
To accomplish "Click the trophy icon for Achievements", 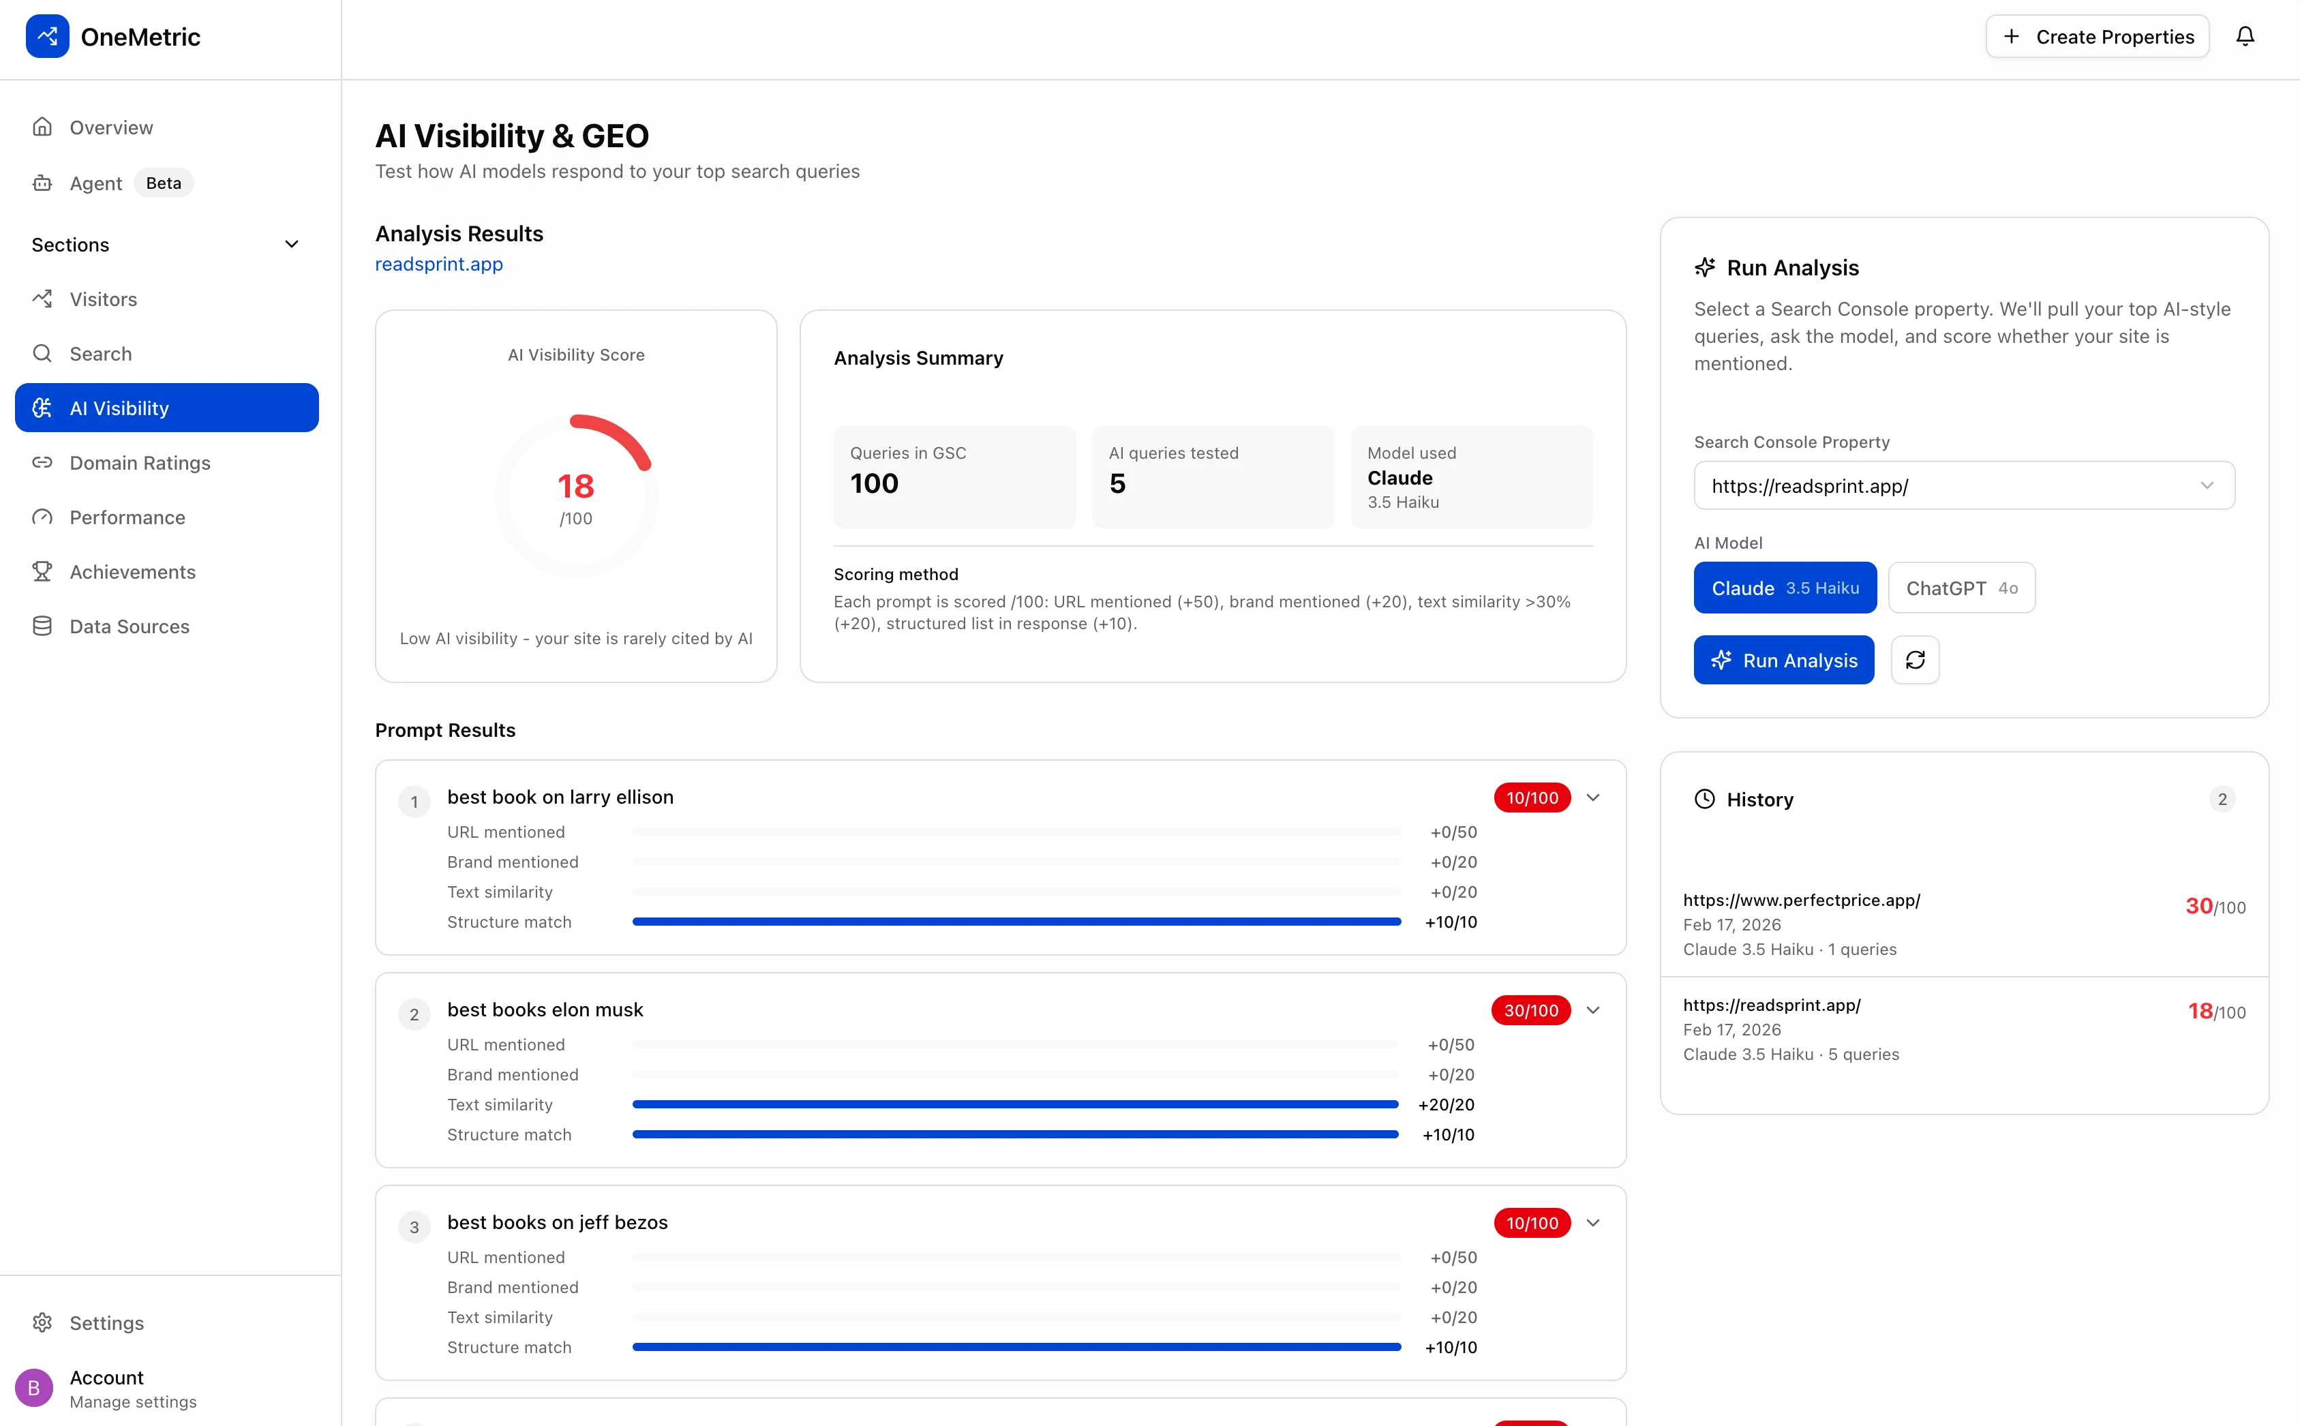I will [x=42, y=571].
